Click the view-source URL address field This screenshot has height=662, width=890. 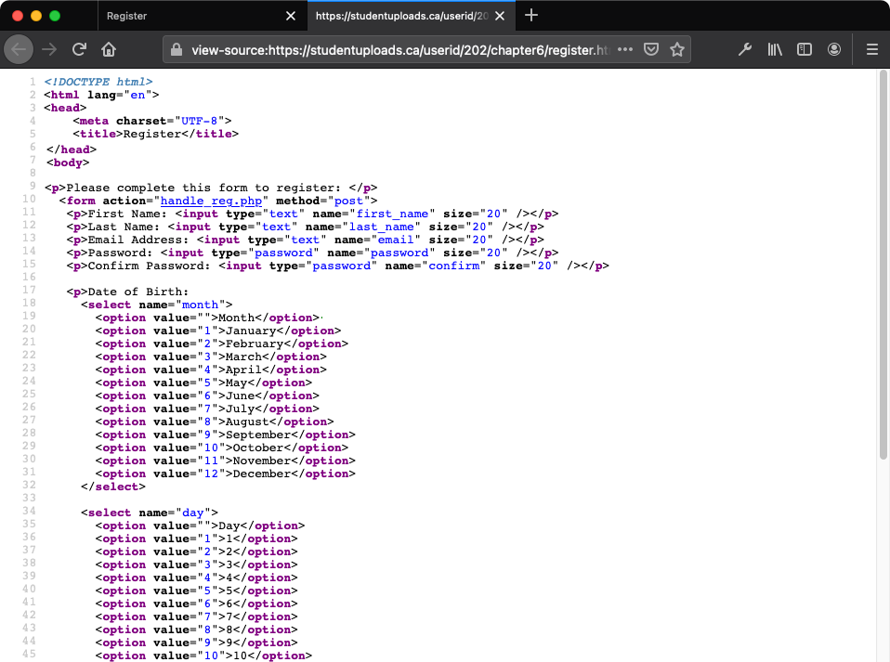point(400,50)
